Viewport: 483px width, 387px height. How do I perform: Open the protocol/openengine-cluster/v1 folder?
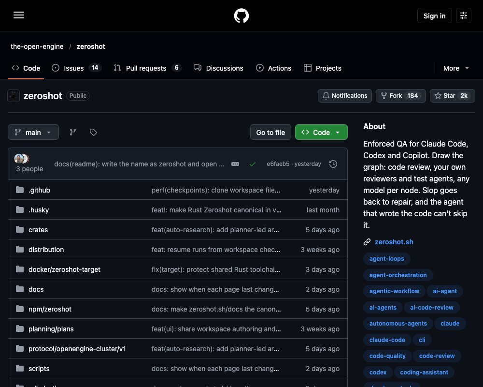(x=77, y=349)
